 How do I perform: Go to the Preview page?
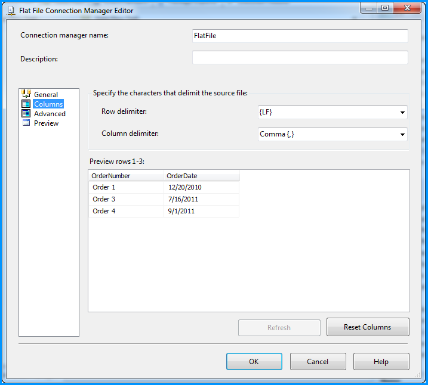(x=46, y=123)
